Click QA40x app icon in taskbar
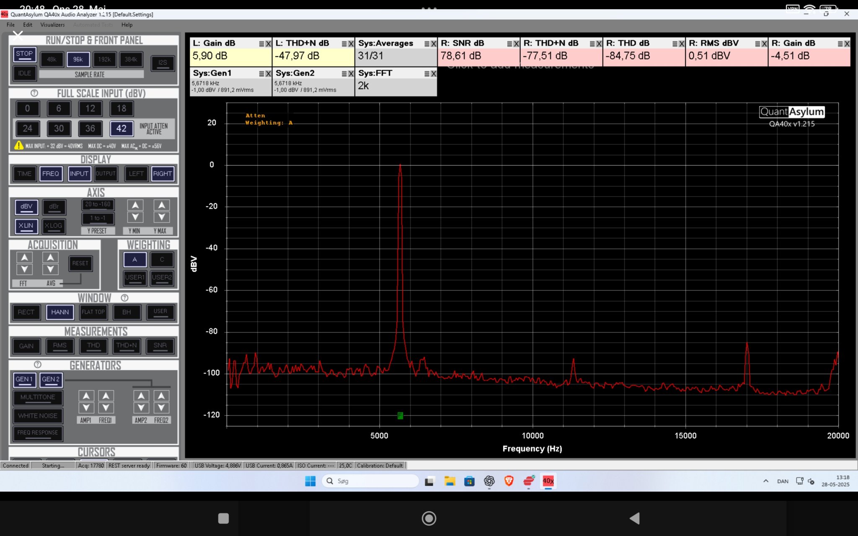This screenshot has width=858, height=536. tap(548, 481)
